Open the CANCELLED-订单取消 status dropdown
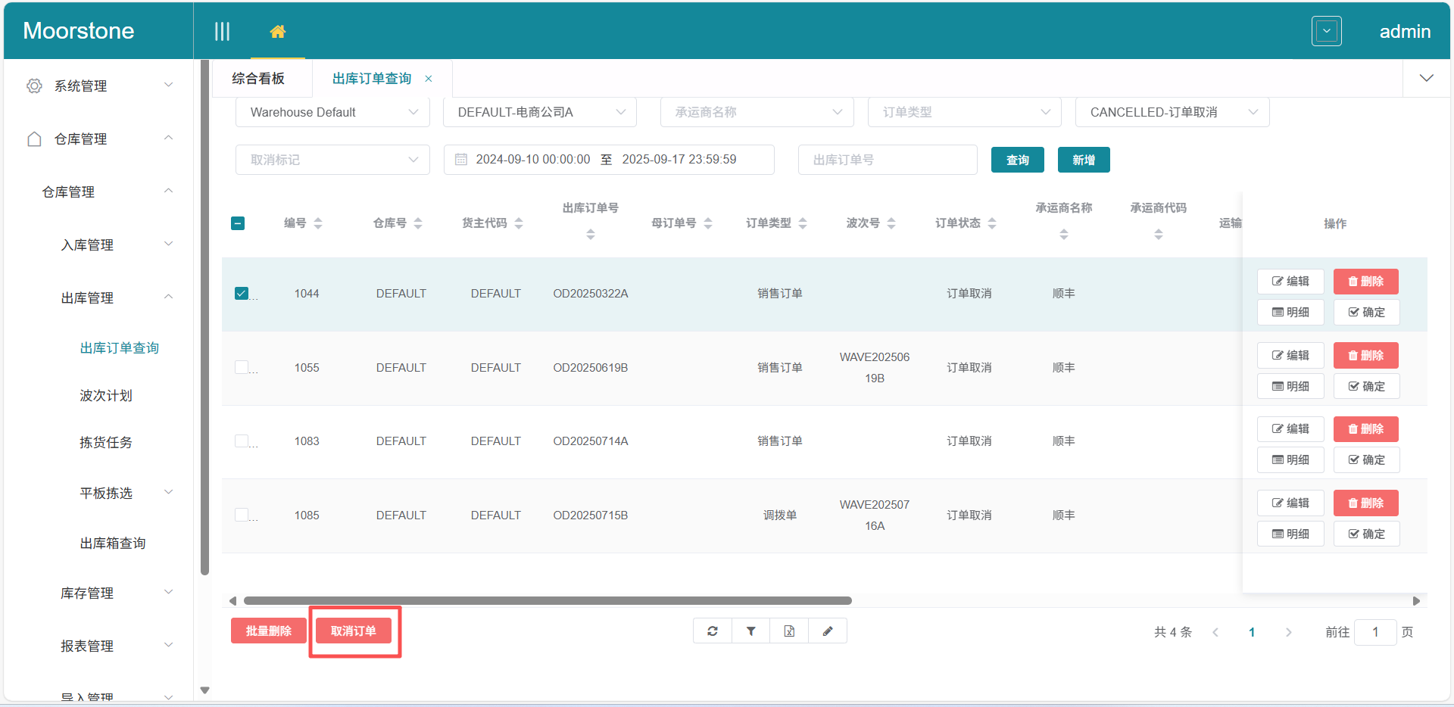This screenshot has height=707, width=1454. tap(1172, 112)
